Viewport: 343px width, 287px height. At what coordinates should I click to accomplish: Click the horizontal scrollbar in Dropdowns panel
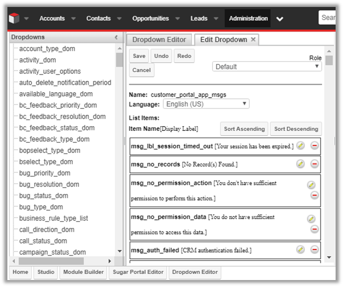(x=51, y=261)
